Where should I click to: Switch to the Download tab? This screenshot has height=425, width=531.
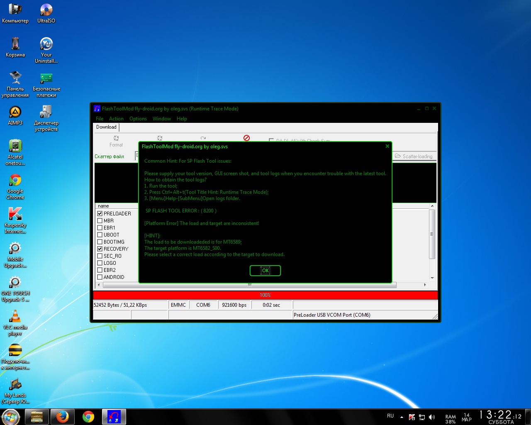[x=106, y=127]
